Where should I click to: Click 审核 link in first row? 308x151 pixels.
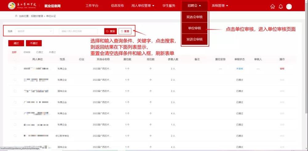tap(282, 69)
